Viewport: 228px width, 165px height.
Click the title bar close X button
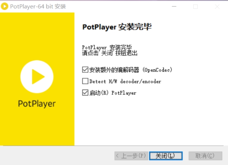[x=217, y=7]
